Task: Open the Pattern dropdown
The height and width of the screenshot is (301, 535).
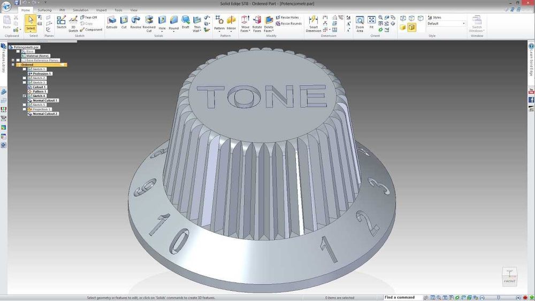Action: 219,32
